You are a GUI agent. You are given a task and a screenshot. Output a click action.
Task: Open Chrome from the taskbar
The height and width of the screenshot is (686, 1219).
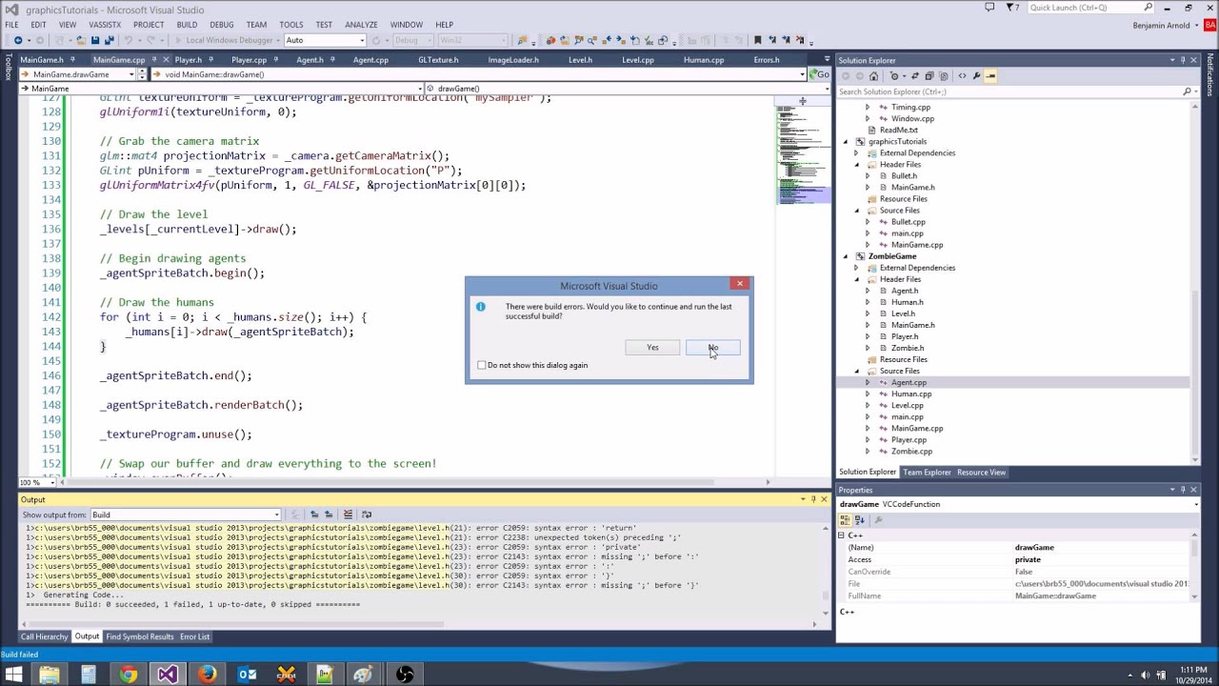click(129, 675)
